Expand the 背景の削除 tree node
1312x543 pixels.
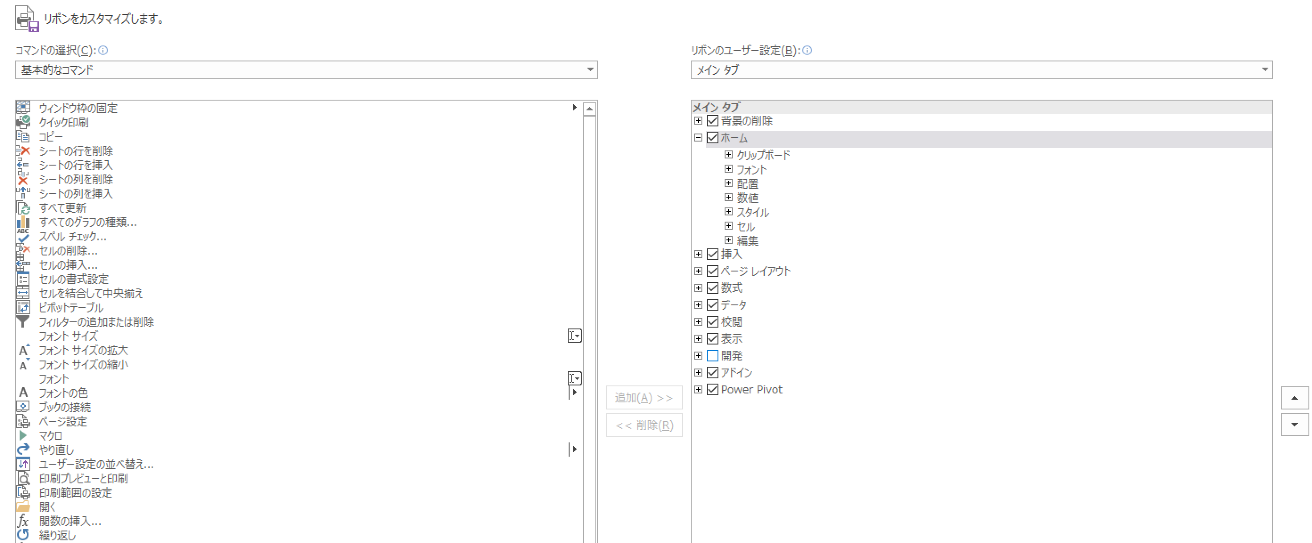point(698,121)
